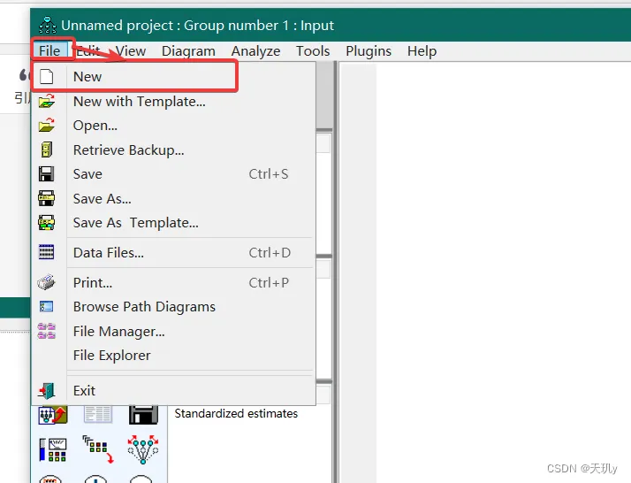Select Standardized estimates in the list

[236, 414]
